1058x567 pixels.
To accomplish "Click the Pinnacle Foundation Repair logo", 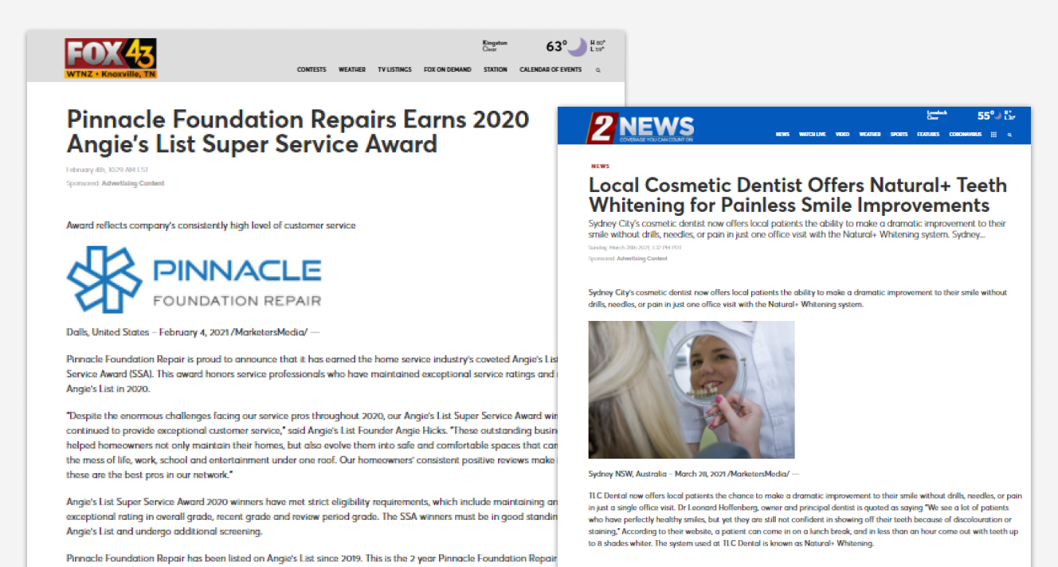I will click(x=194, y=279).
